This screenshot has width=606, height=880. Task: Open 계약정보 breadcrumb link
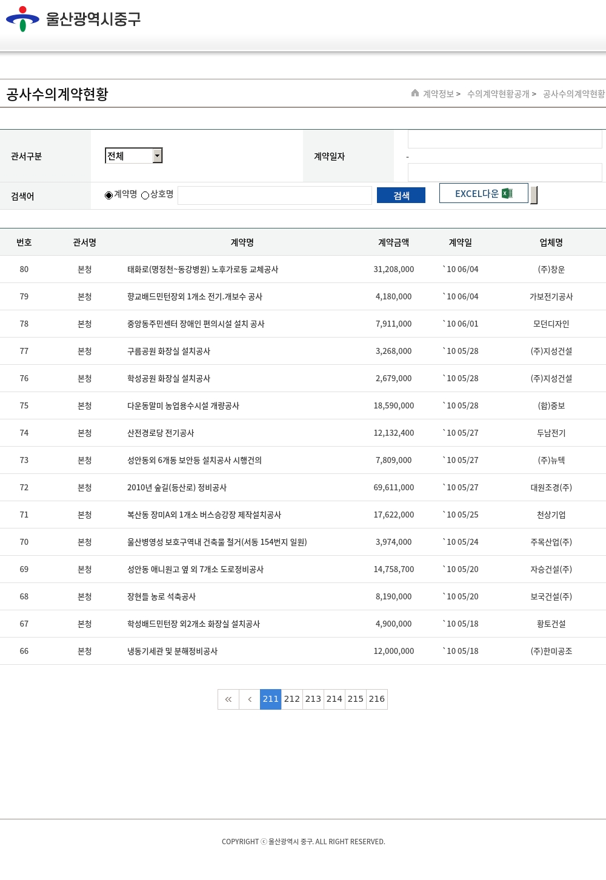[x=438, y=94]
